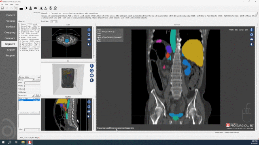This screenshot has width=259, height=145.
Task: Open the Value dropdown at bottom left
Action: (x=32, y=130)
